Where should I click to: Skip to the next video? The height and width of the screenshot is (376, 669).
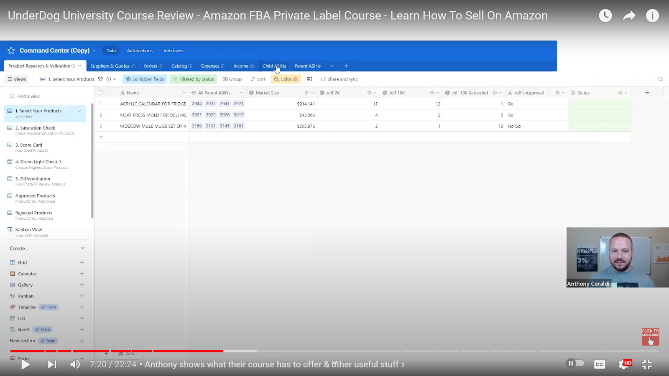tap(52, 364)
